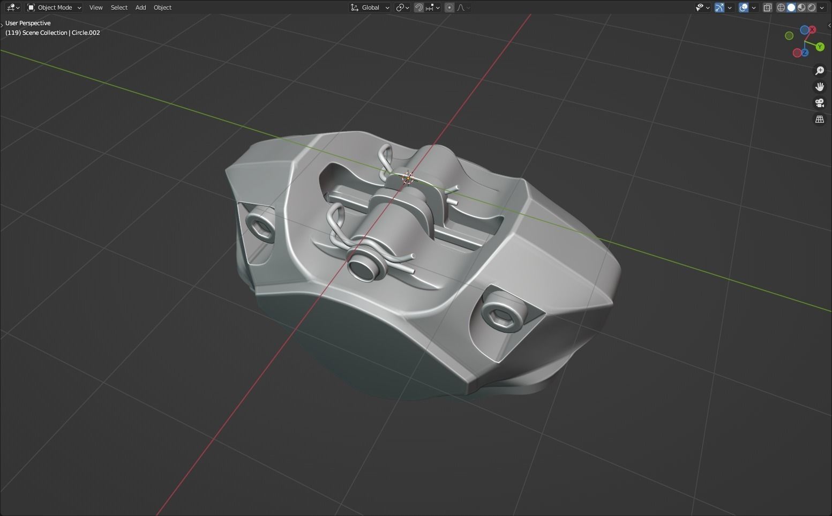832x516 pixels.
Task: Open selectability and visibility eye dropdown
Action: click(702, 8)
